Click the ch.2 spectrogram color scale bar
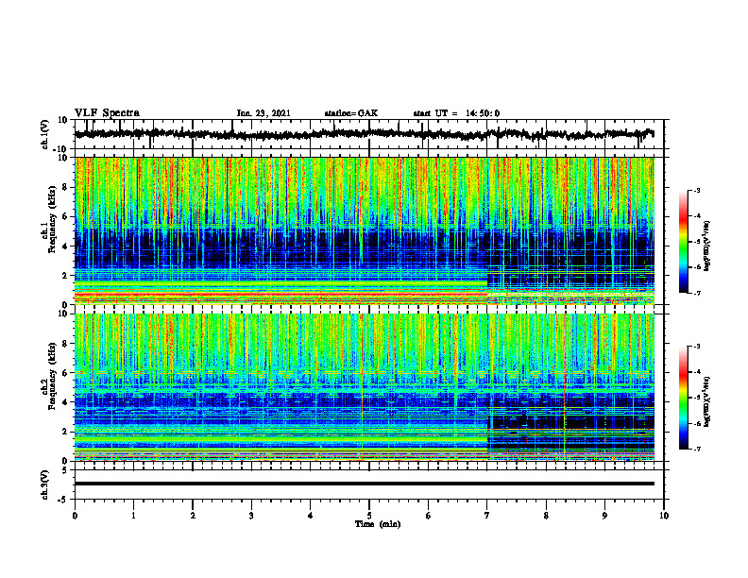748x578 pixels. click(684, 398)
